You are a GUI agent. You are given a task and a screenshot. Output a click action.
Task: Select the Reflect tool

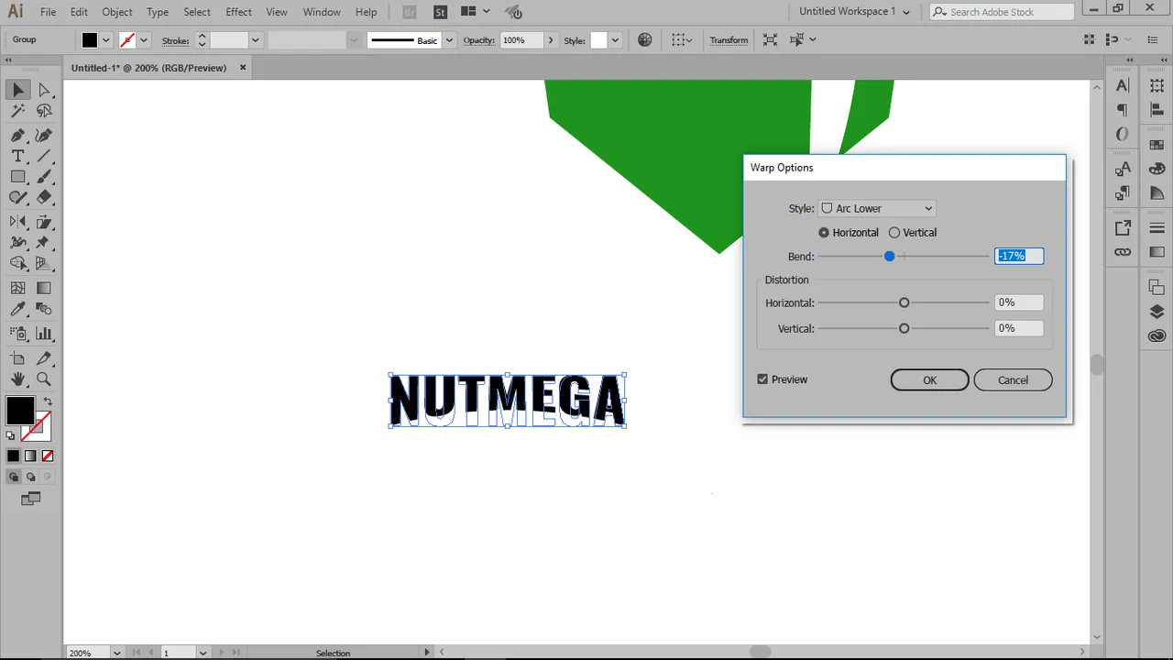[x=18, y=222]
